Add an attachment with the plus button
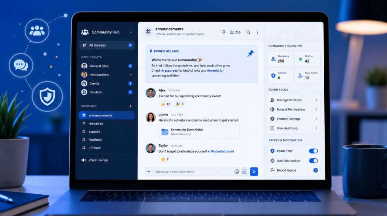Viewport: 387px width, 216px height. click(149, 172)
